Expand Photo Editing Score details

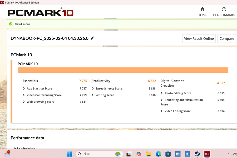(162, 93)
